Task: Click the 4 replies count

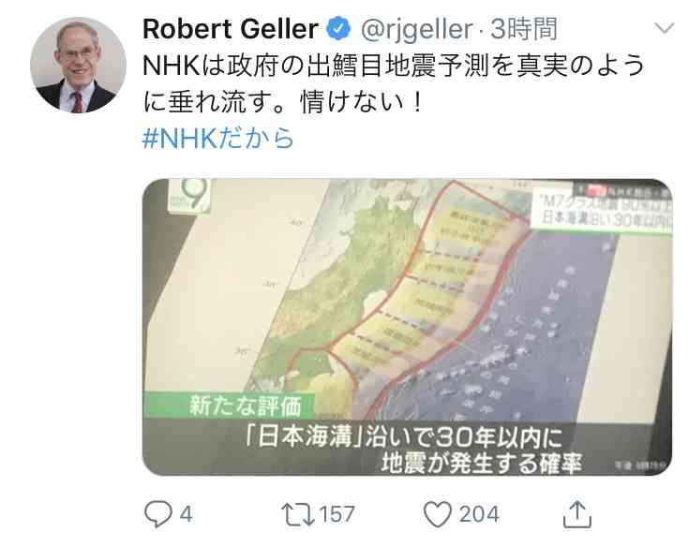Action: pyautogui.click(x=186, y=514)
